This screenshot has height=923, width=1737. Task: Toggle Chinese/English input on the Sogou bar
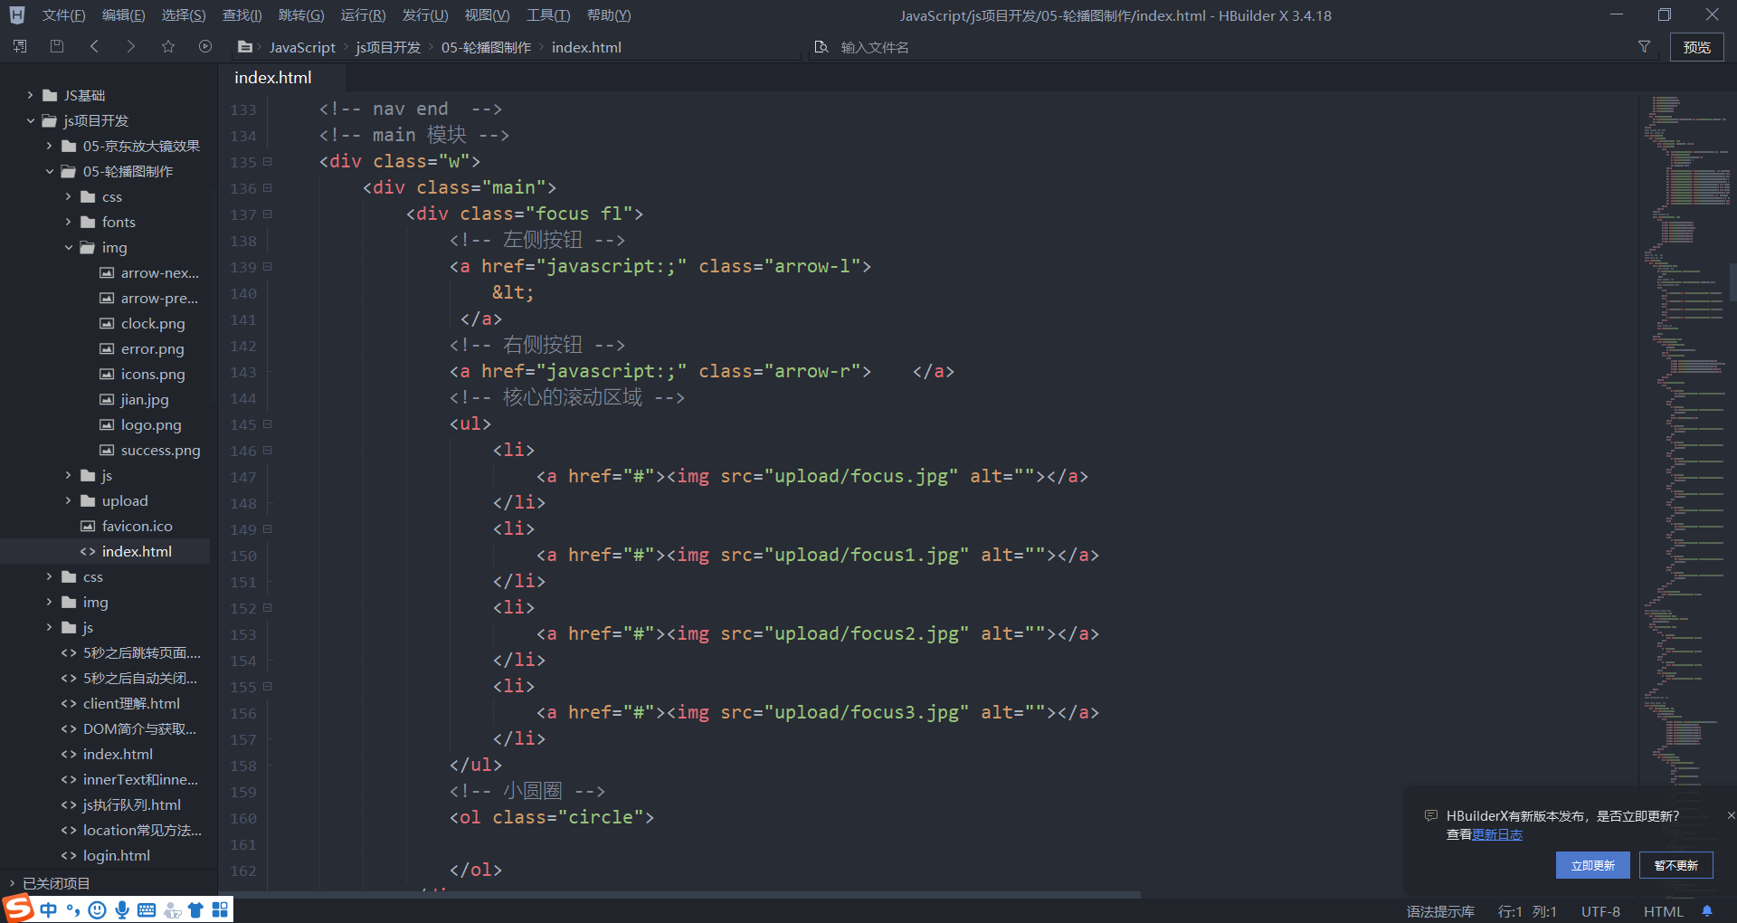pyautogui.click(x=50, y=909)
